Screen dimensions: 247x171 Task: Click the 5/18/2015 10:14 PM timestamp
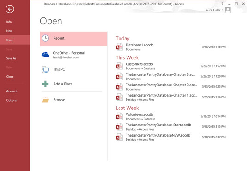pos(213,116)
